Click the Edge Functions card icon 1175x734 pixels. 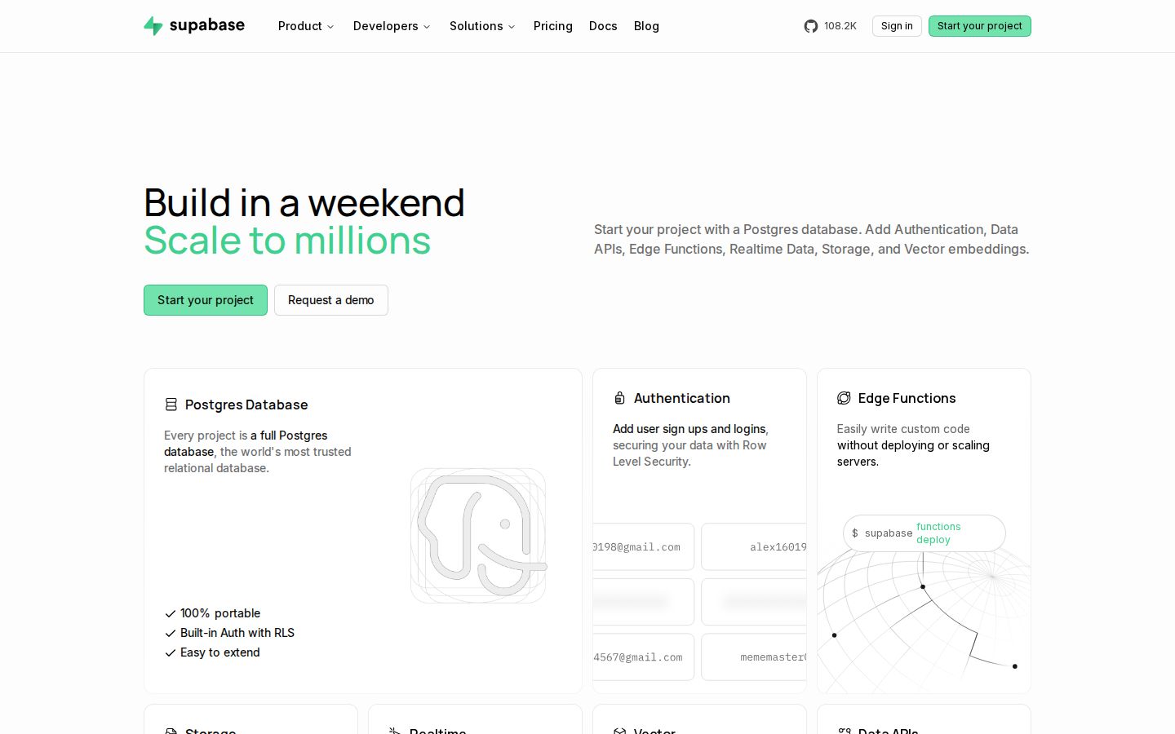pos(844,398)
